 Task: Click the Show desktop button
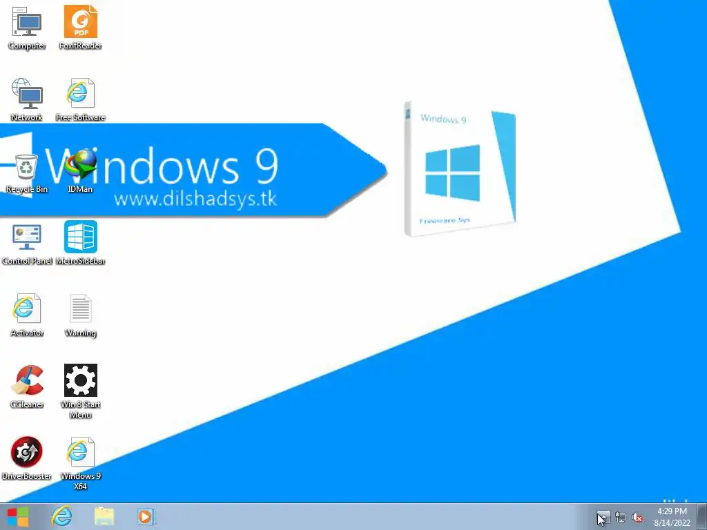704,516
